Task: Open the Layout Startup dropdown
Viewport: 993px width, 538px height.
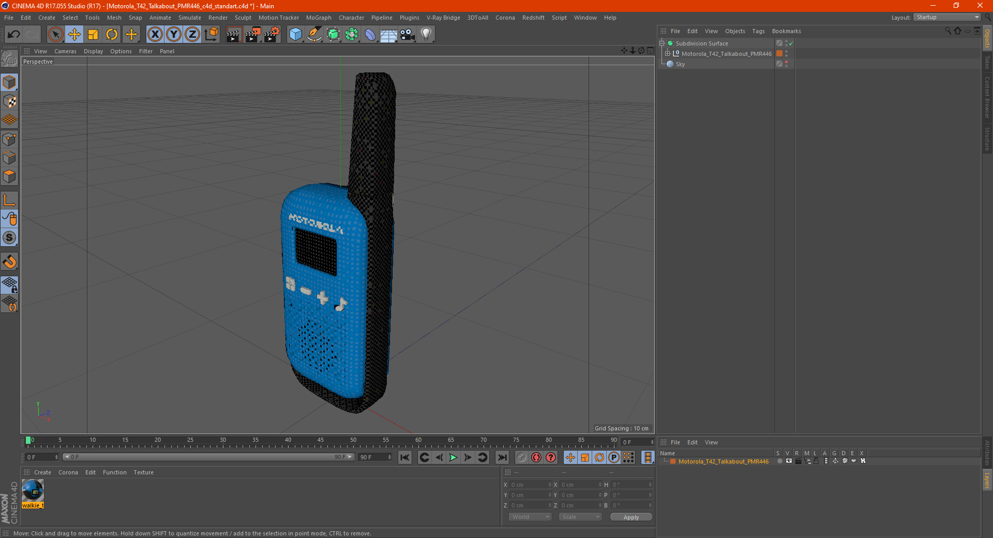Action: tap(947, 17)
